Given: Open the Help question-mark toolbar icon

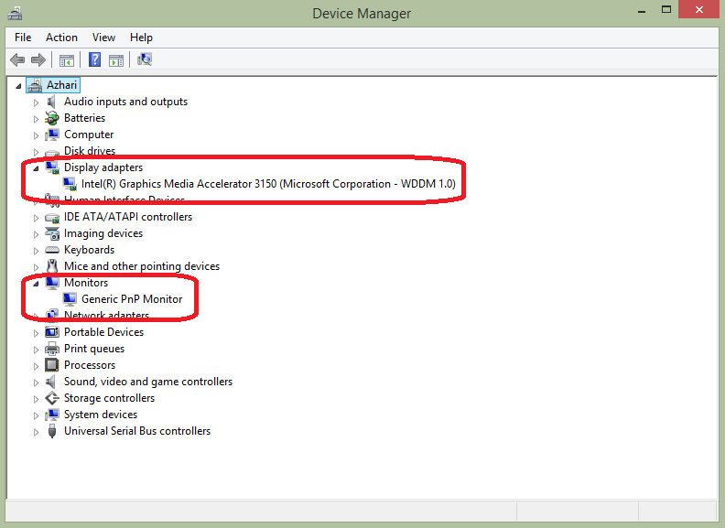Looking at the screenshot, I should 95,59.
